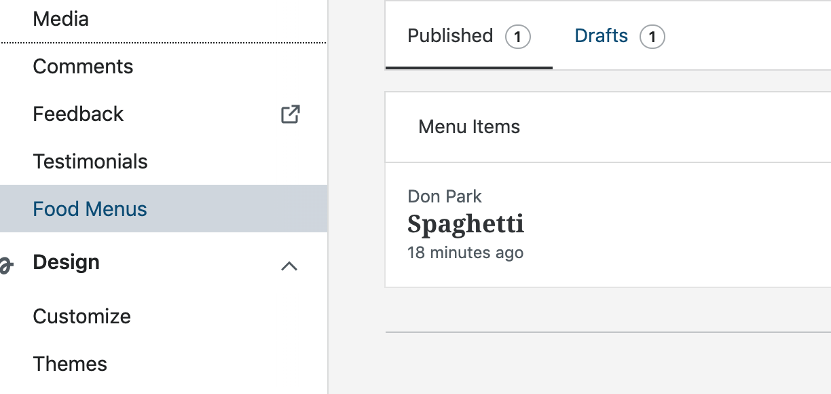Click the Design section heading
Screen dimensions: 831x394
(66, 262)
